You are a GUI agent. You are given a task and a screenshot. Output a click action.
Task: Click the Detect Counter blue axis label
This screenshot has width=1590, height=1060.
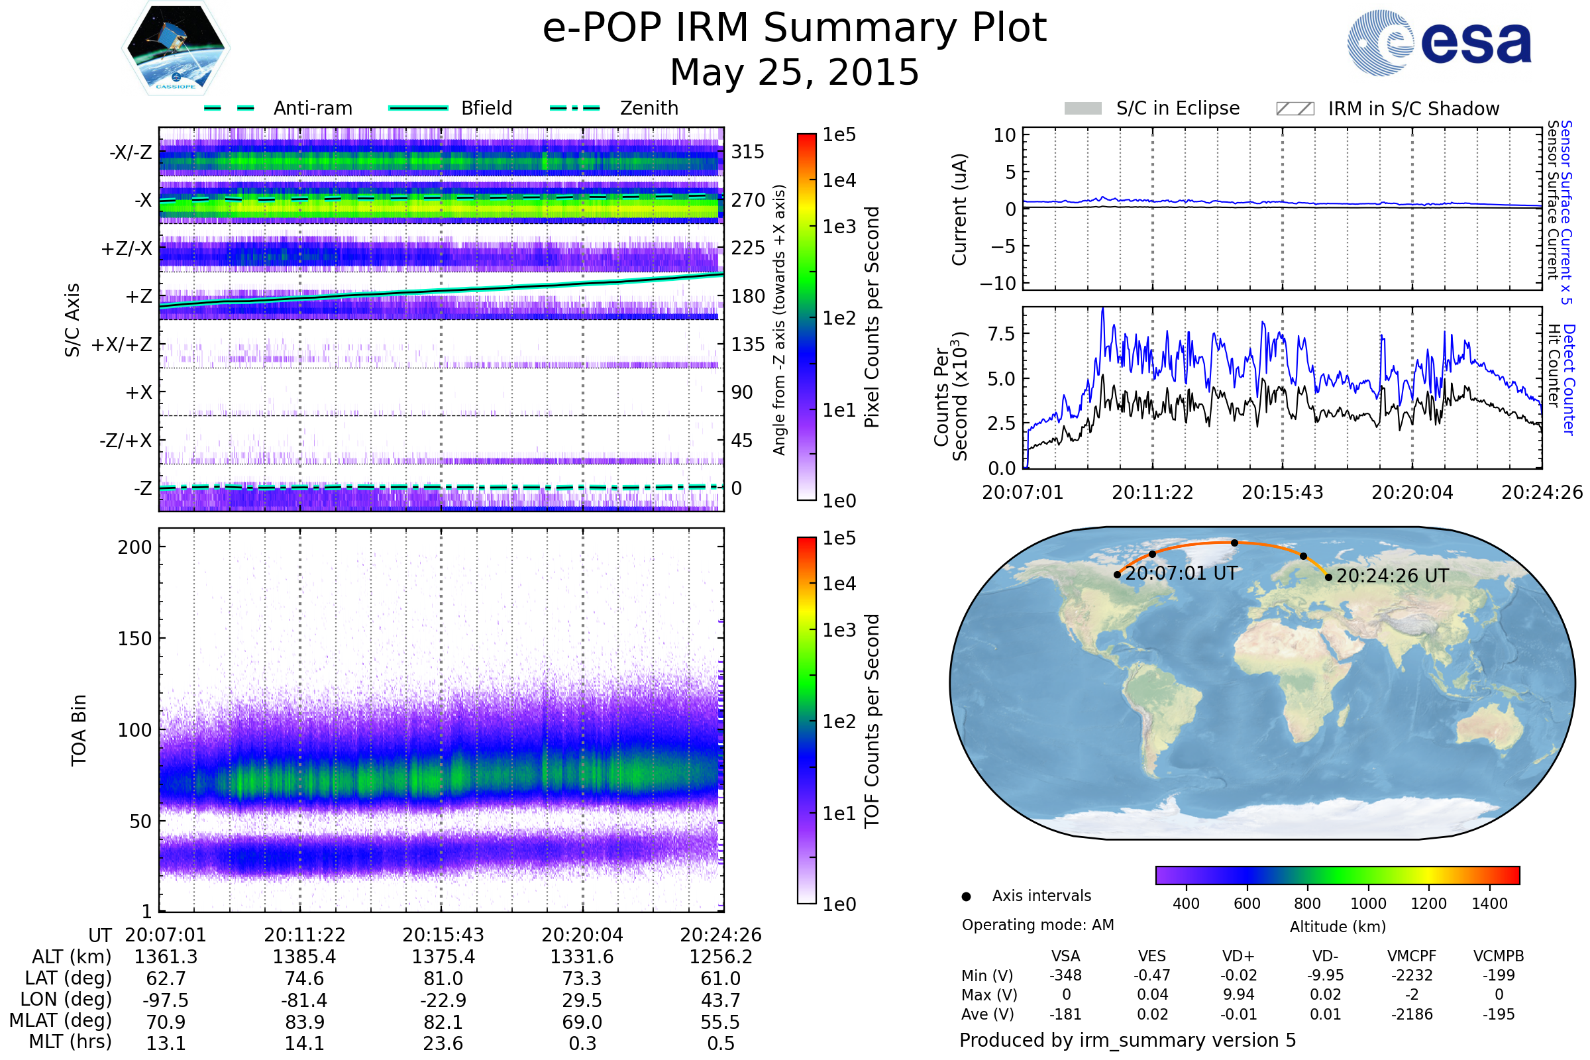point(1569,379)
